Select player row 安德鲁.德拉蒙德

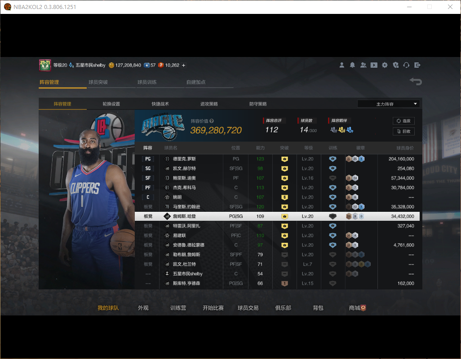[x=277, y=245]
